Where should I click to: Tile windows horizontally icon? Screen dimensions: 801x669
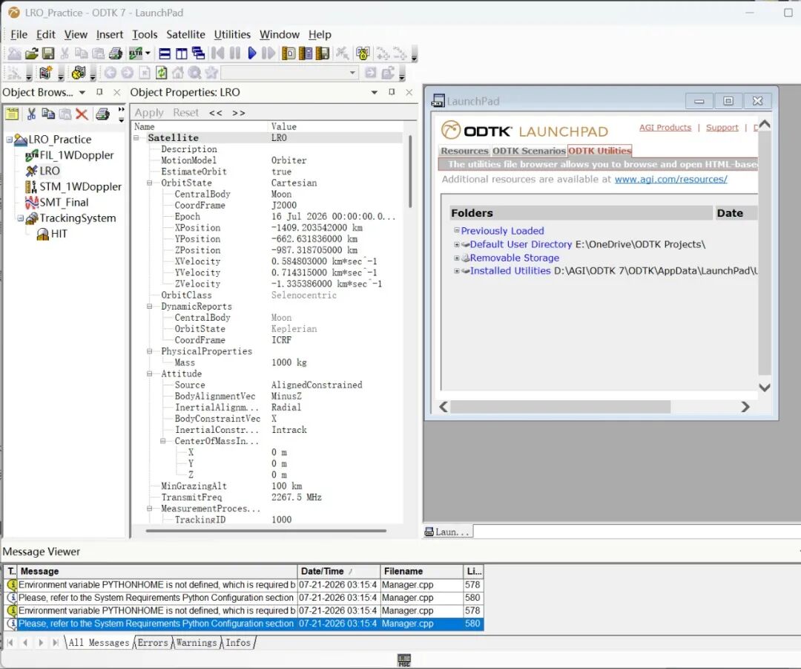point(165,53)
